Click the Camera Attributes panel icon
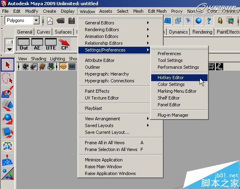Image resolution: width=240 pixels, height=189 pixels. click(34, 67)
